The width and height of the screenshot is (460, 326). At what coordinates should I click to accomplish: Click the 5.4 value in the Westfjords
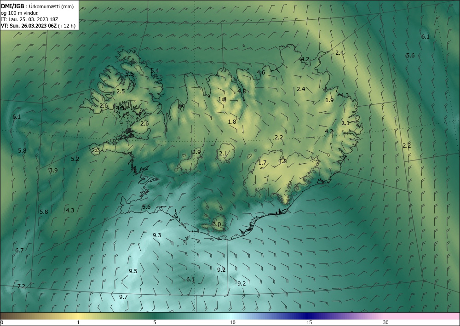pyautogui.click(x=155, y=71)
